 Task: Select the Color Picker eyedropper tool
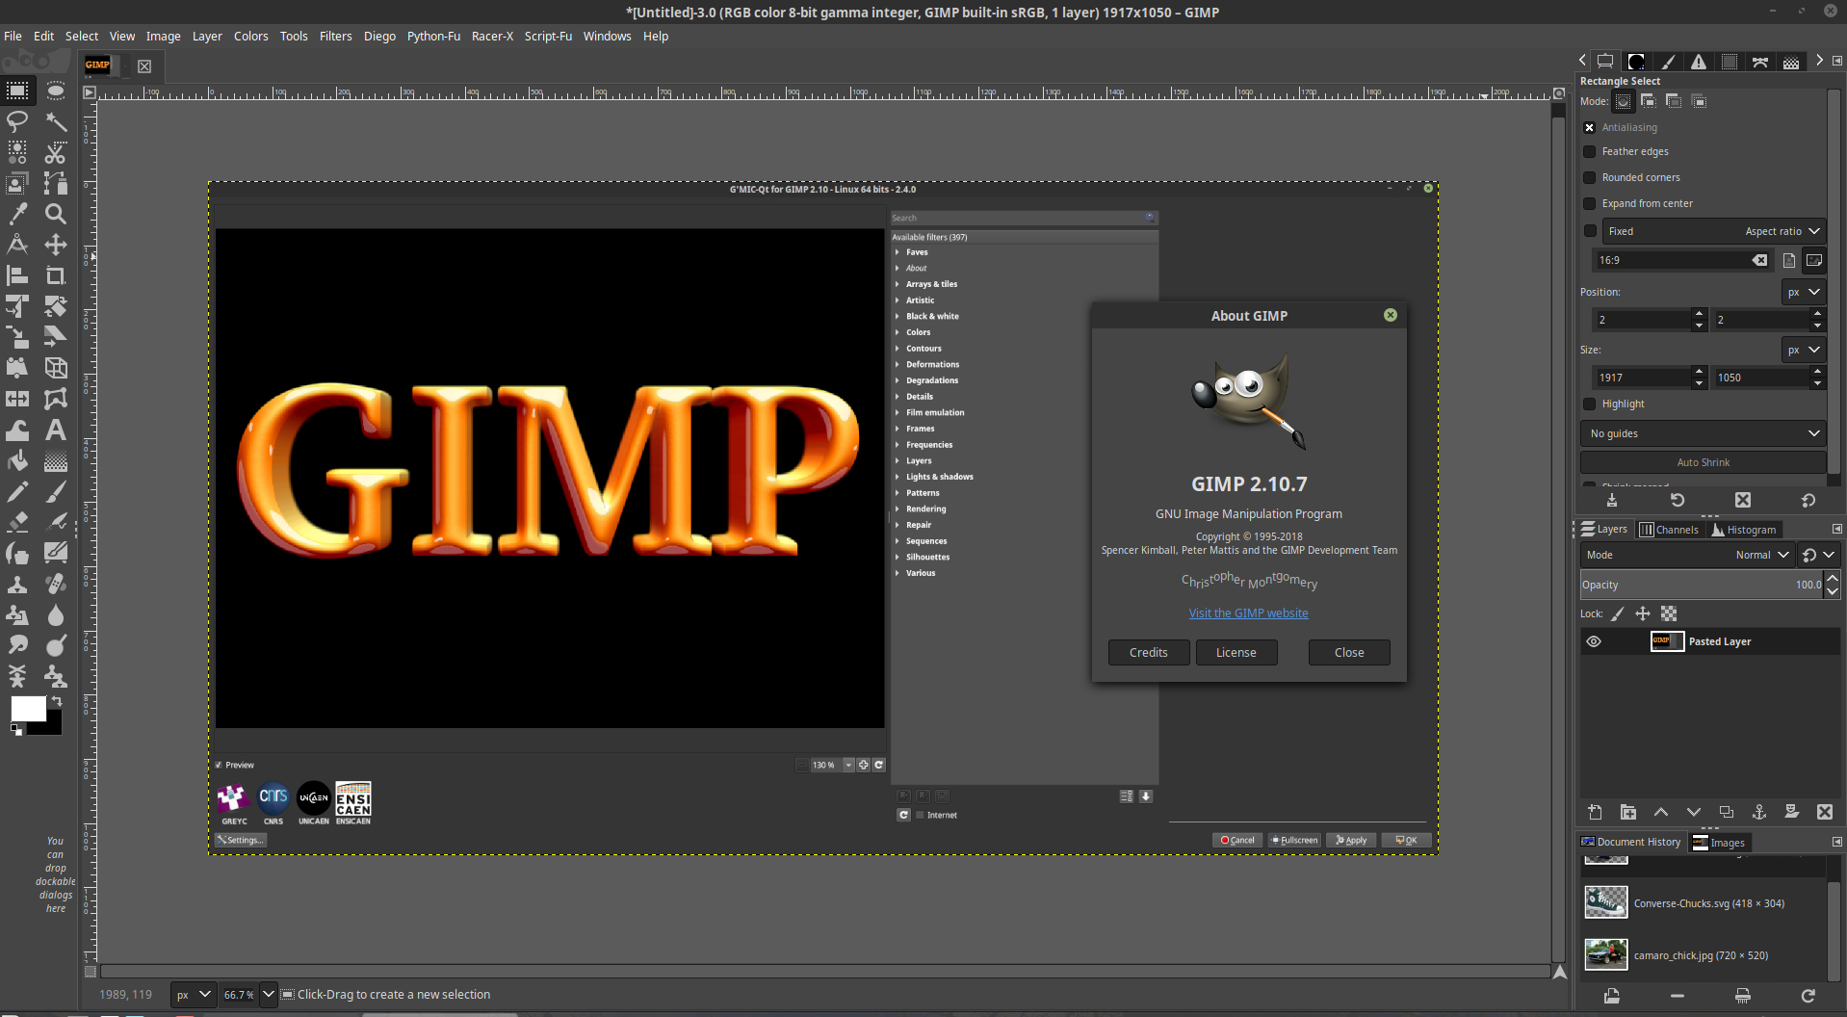click(17, 214)
